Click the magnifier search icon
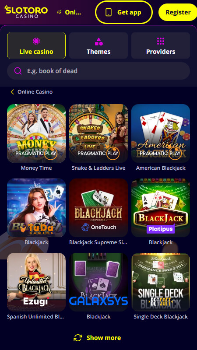This screenshot has width=197, height=350. (x=18, y=71)
